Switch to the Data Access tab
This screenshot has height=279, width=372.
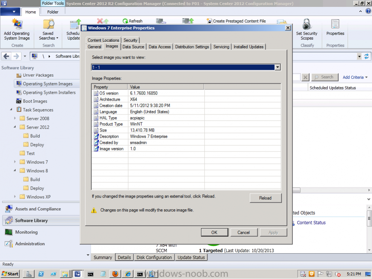(x=159, y=46)
